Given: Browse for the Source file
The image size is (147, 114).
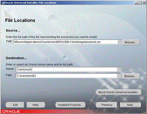Looking at the screenshot, I should [131, 42].
